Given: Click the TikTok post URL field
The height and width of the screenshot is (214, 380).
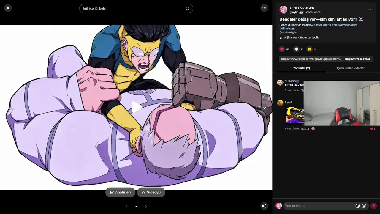Looking at the screenshot, I should click(x=310, y=59).
